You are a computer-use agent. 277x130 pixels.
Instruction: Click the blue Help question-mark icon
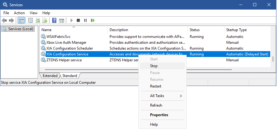[54, 20]
